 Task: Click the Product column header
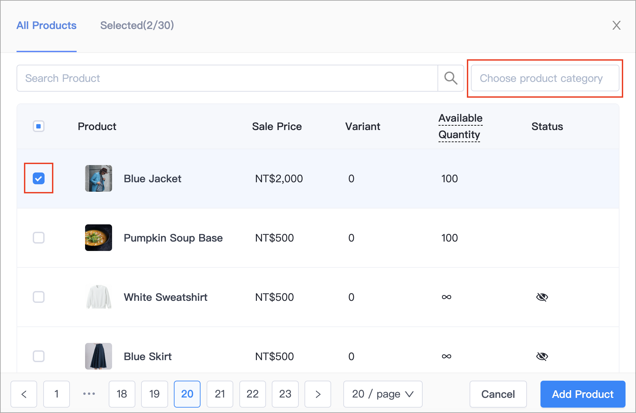(x=97, y=126)
